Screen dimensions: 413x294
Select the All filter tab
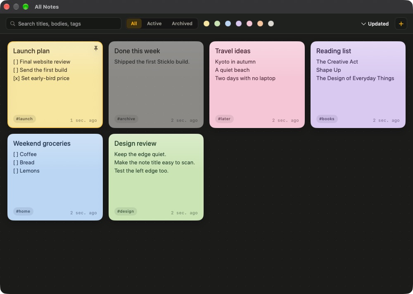pos(134,24)
